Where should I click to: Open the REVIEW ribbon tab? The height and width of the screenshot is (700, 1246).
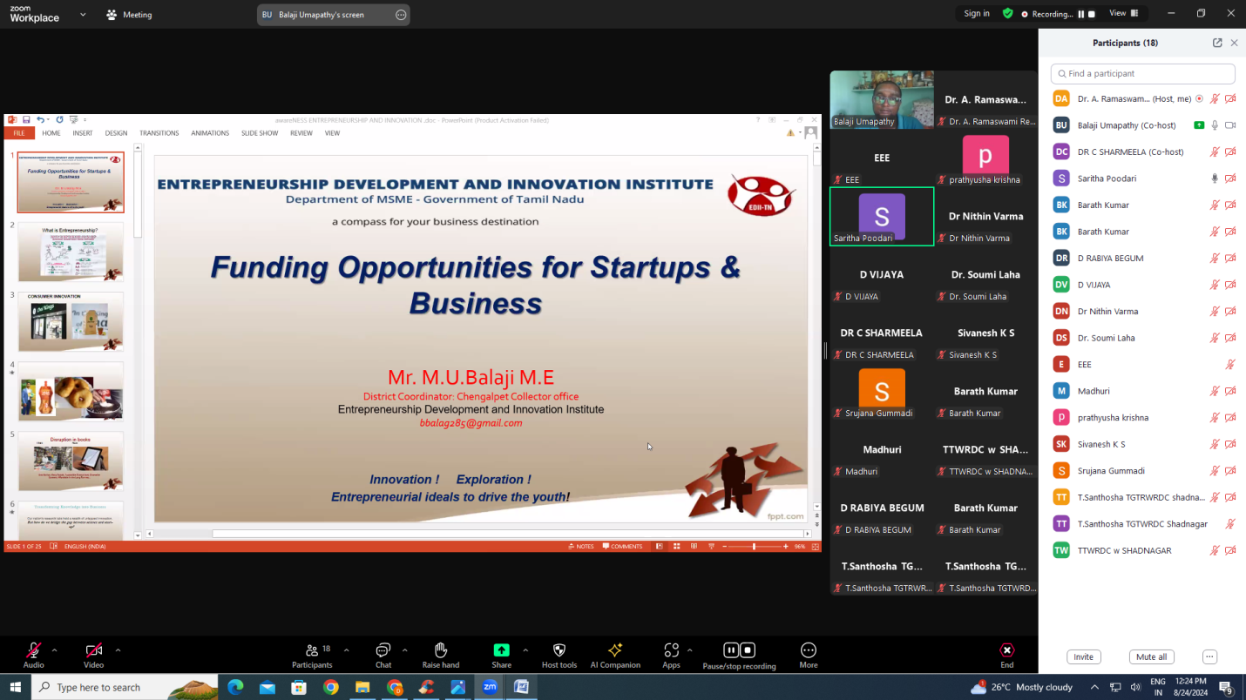(x=301, y=133)
